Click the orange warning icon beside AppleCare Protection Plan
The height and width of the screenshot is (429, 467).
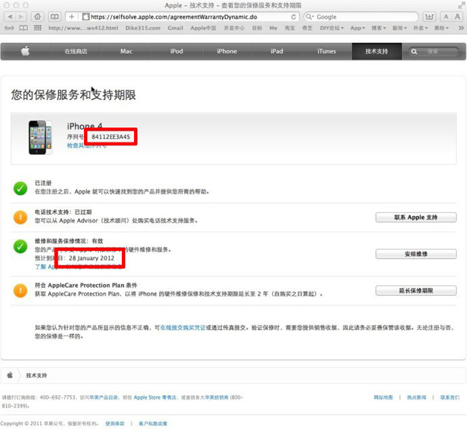tap(20, 291)
